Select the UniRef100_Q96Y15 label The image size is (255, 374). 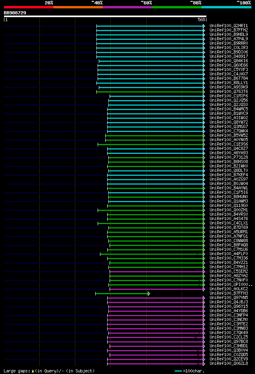229,307
